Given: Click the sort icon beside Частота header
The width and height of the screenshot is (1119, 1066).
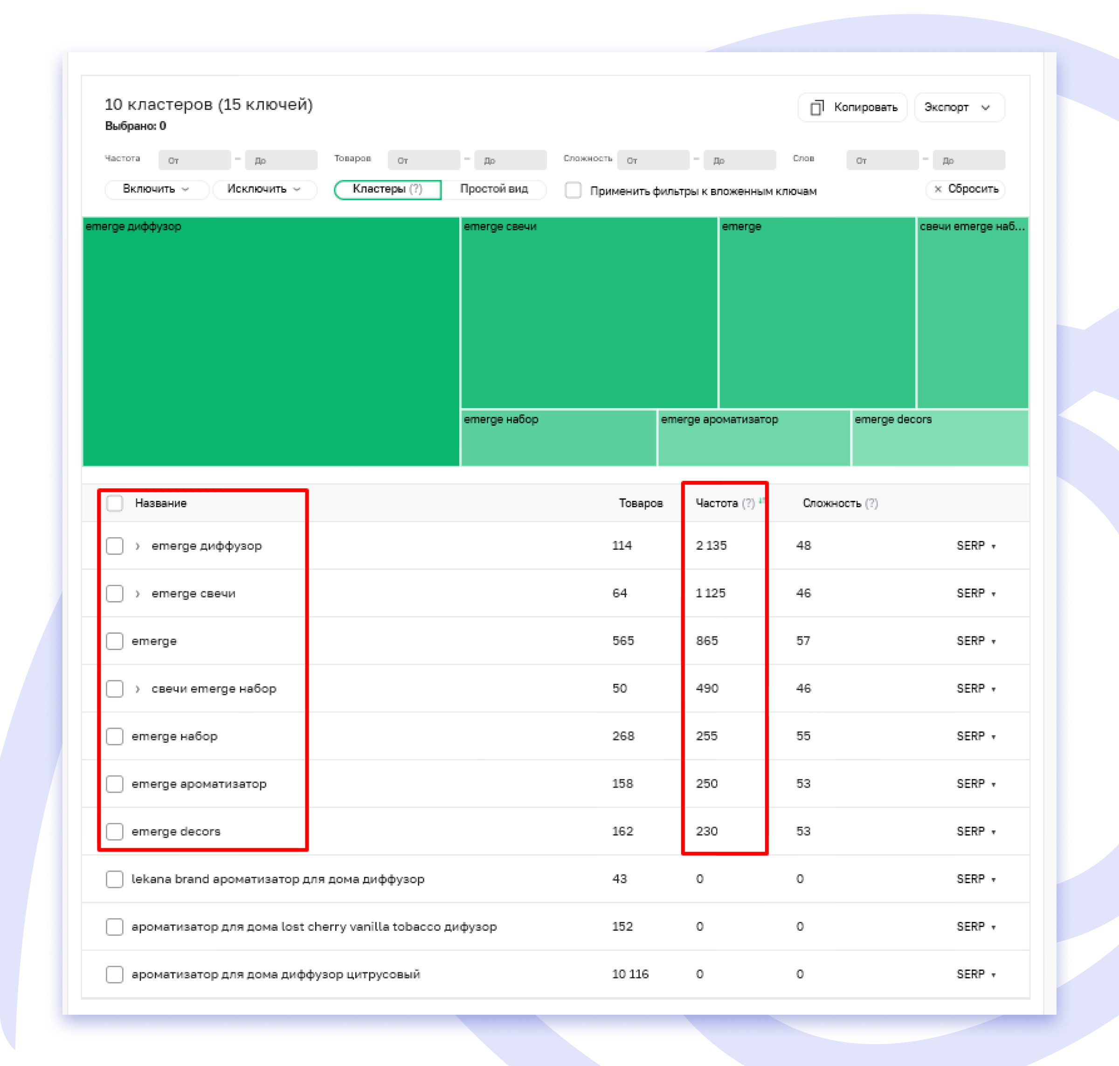Looking at the screenshot, I should click(762, 499).
